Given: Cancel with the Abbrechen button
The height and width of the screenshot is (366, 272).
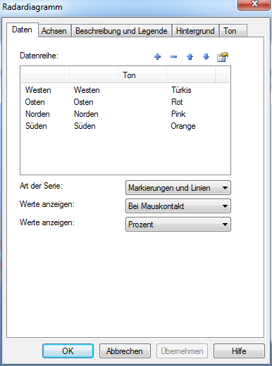Looking at the screenshot, I should point(125,351).
